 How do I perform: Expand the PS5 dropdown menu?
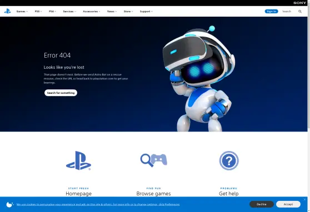coord(38,12)
